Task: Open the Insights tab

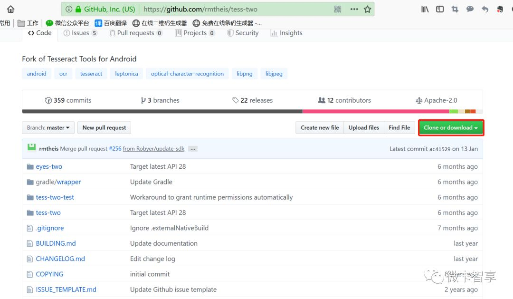Action: (286, 33)
